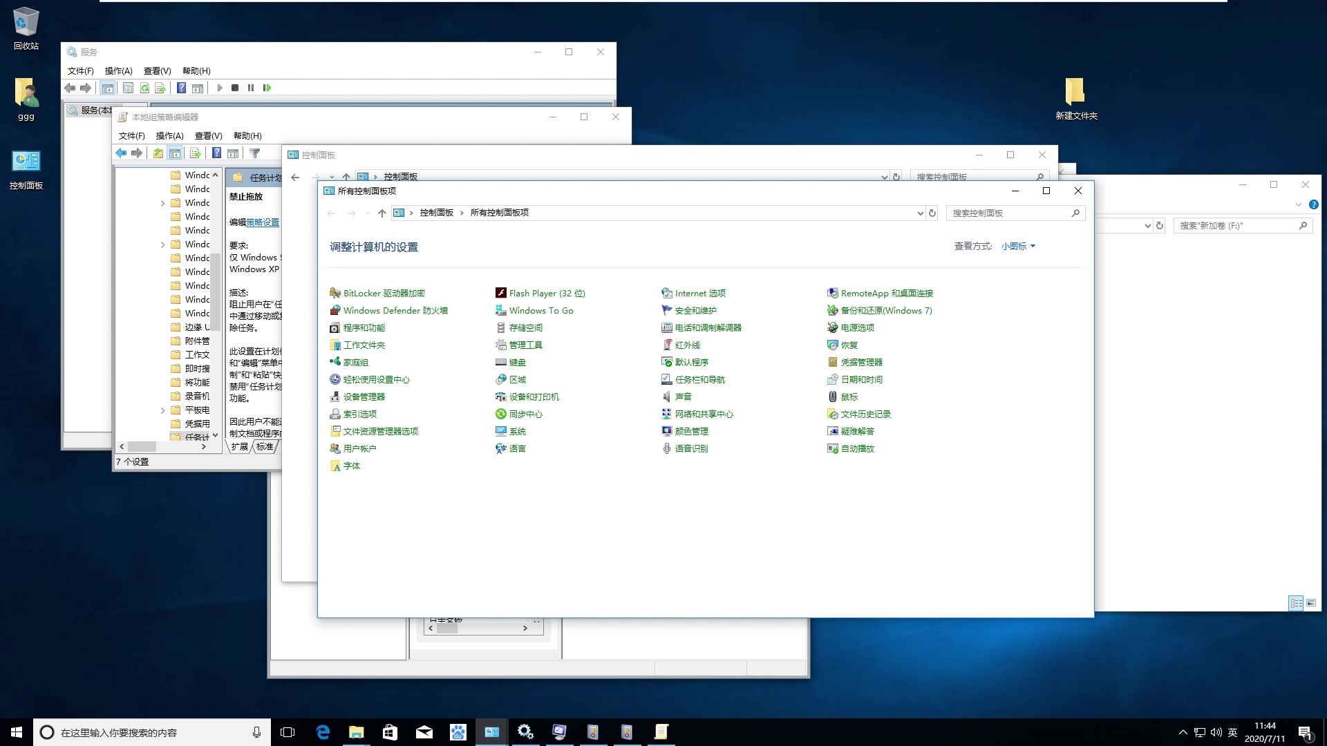Start the selected service with the play icon
This screenshot has height=746, width=1327.
(220, 88)
